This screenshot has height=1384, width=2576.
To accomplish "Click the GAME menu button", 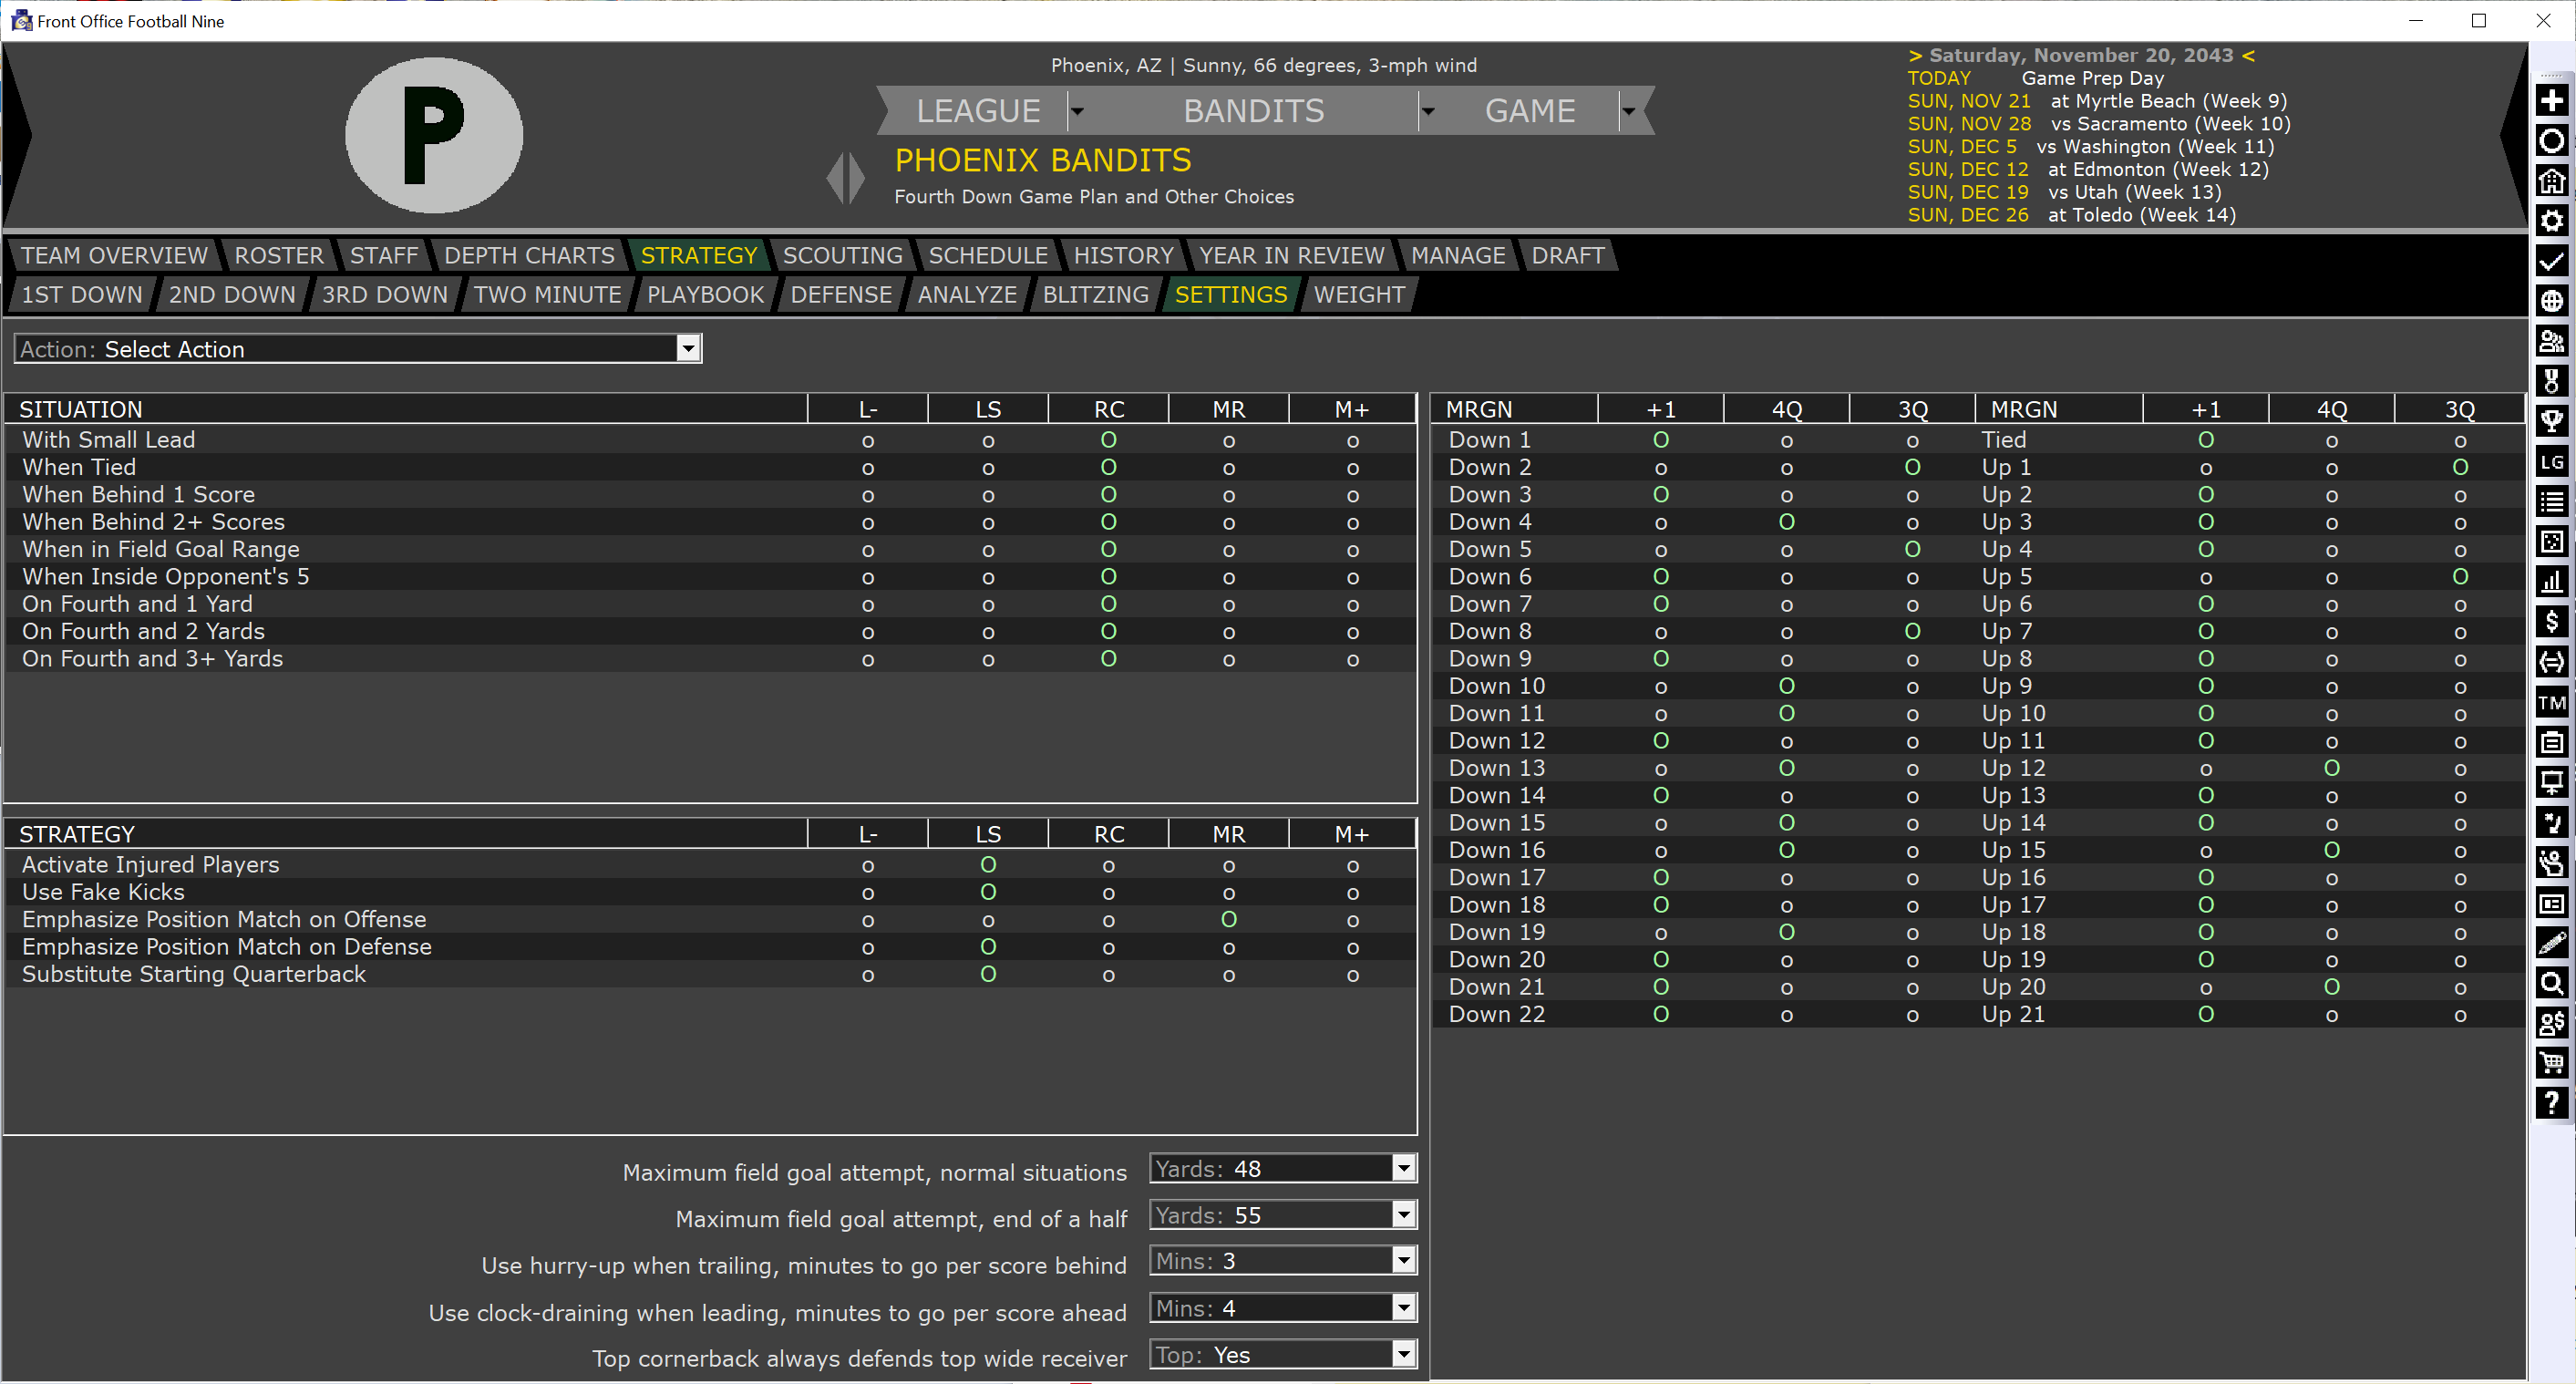I will [x=1529, y=111].
